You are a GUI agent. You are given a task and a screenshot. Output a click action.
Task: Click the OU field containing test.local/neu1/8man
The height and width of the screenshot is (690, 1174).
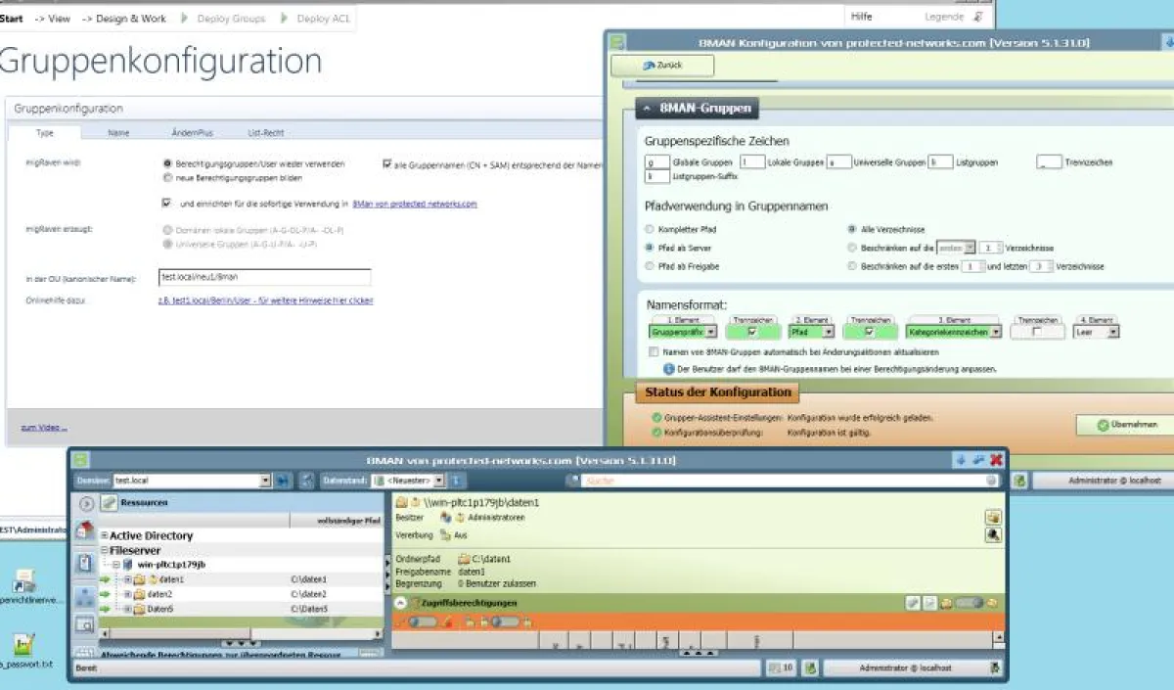[x=265, y=278]
